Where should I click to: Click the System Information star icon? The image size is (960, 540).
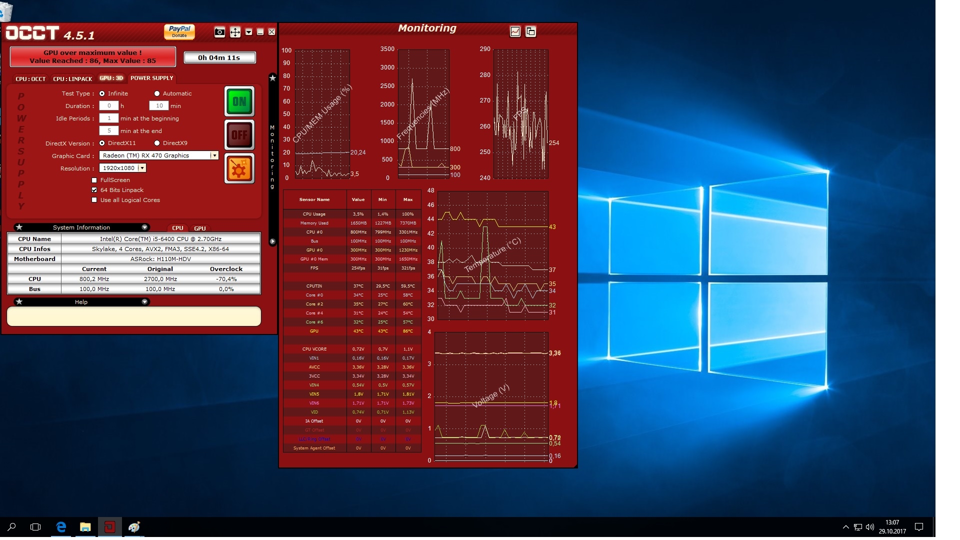click(x=19, y=227)
